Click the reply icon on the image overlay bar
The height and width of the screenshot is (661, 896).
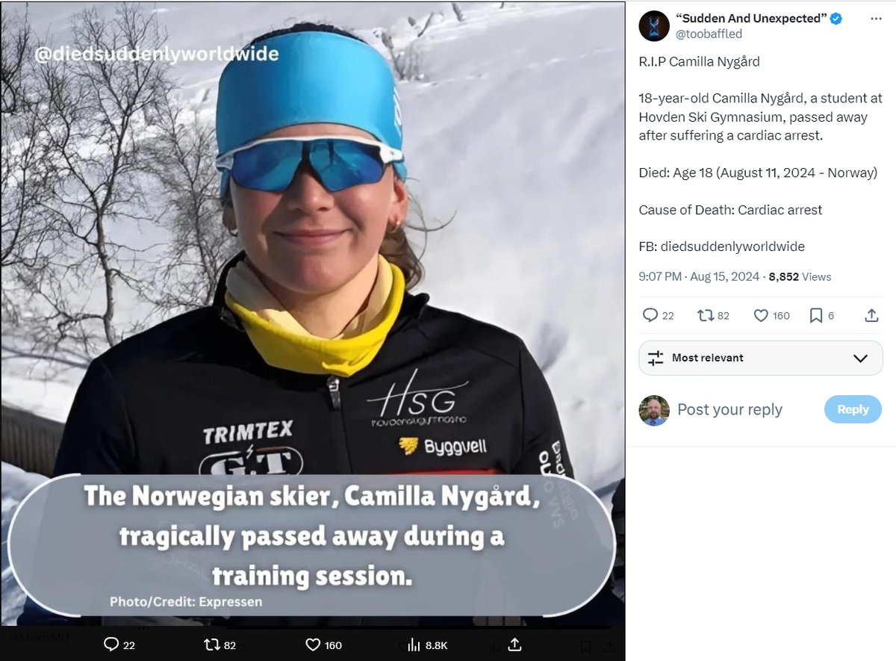click(x=111, y=644)
